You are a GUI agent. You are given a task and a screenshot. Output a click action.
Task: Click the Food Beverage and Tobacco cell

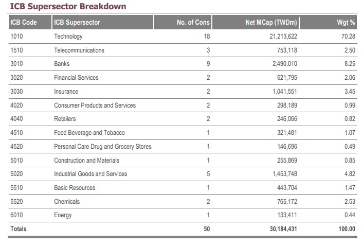click(89, 133)
